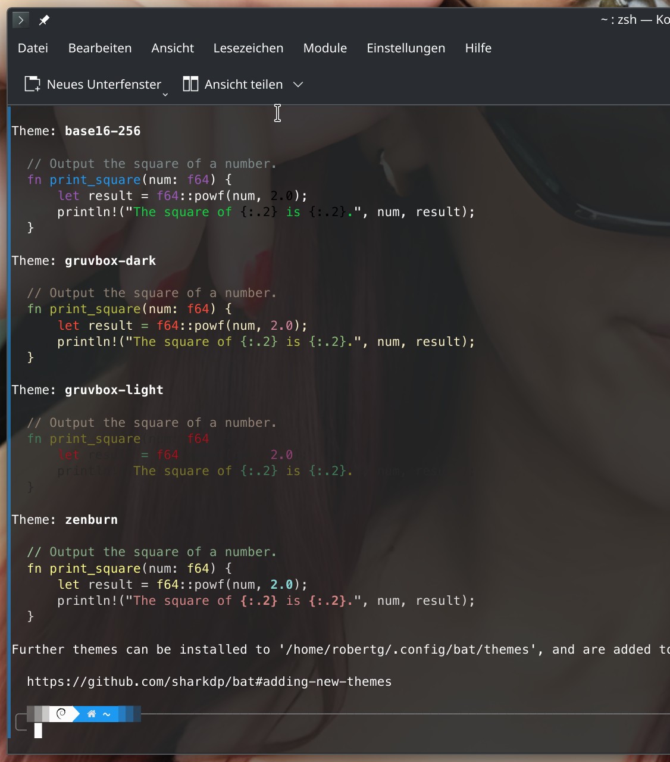The image size is (670, 762).
Task: Click the gruvbox-dark theme name text
Action: pyautogui.click(x=110, y=261)
